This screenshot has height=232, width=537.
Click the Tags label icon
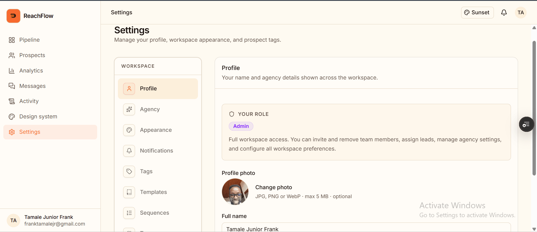129,172
